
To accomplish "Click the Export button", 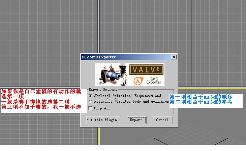I will 136,120.
